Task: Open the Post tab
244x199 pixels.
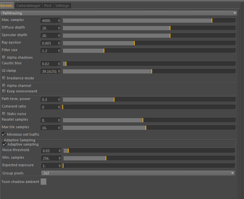Action: [48, 6]
